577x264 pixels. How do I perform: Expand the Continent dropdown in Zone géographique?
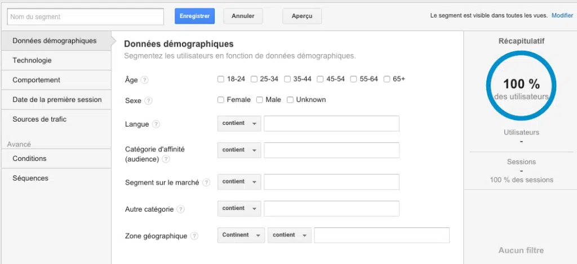point(241,235)
